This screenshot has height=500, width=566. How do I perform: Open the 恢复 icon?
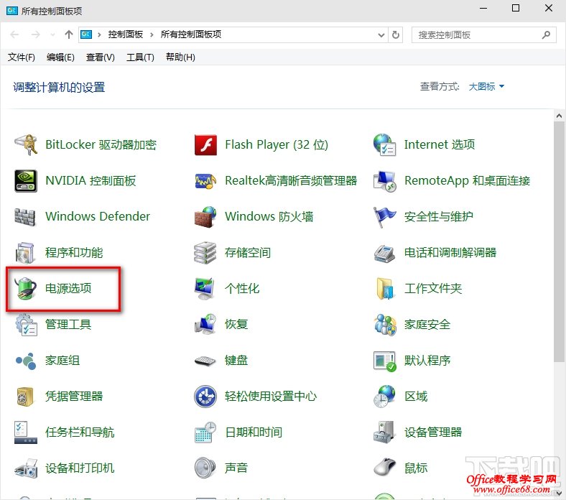(x=205, y=324)
